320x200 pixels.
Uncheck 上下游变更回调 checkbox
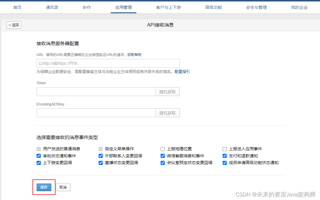point(39,163)
